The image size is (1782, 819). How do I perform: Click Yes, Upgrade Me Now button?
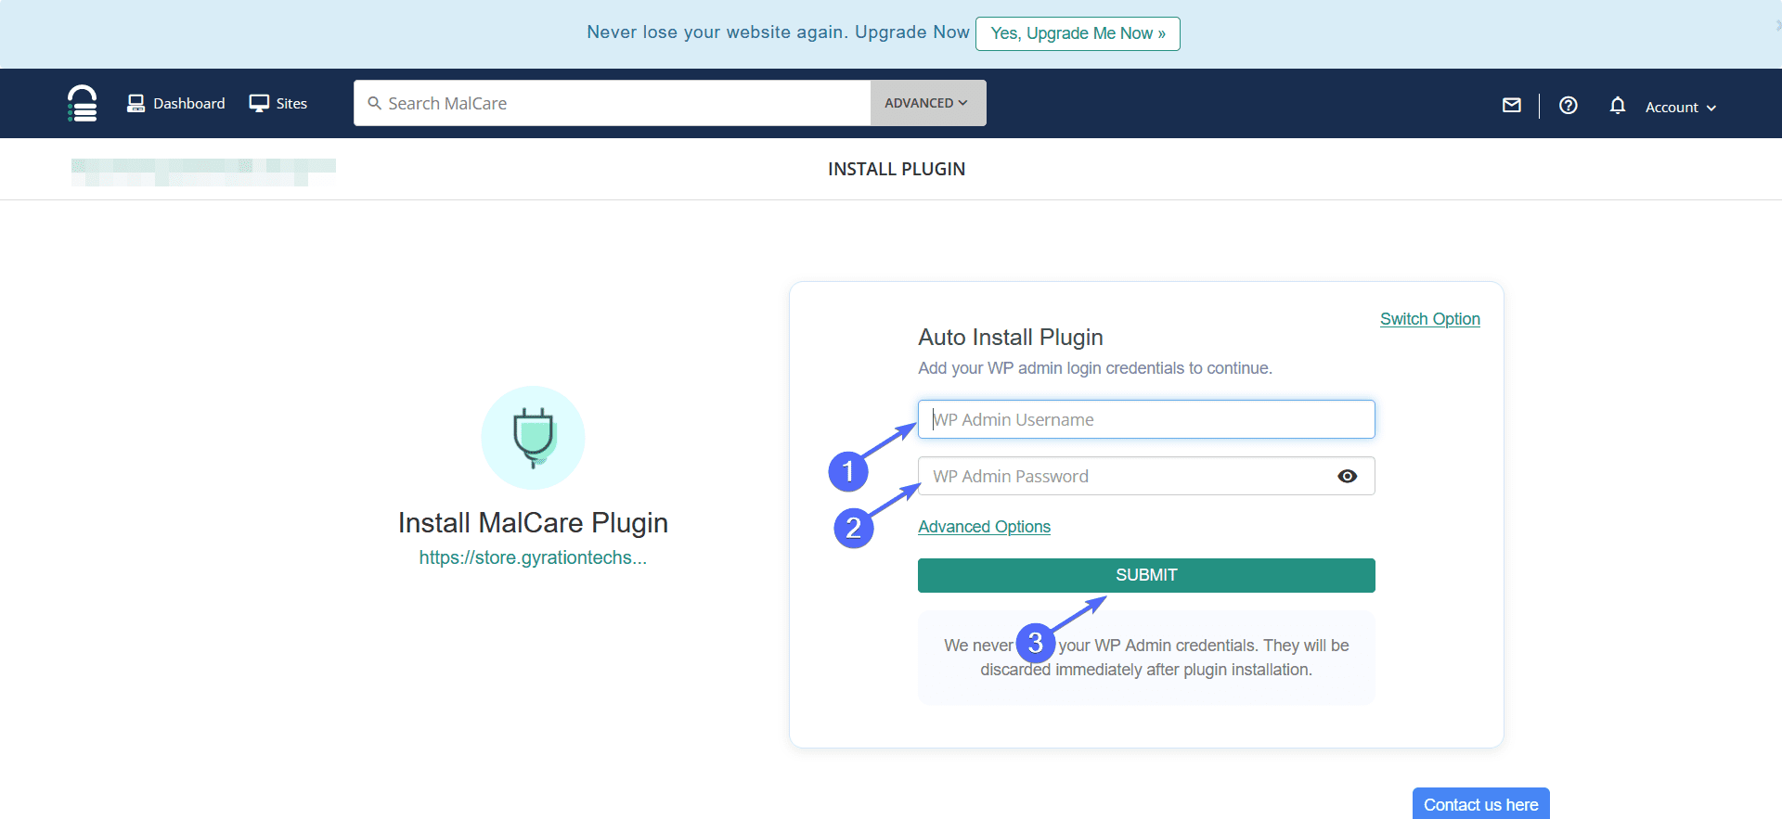(x=1078, y=33)
